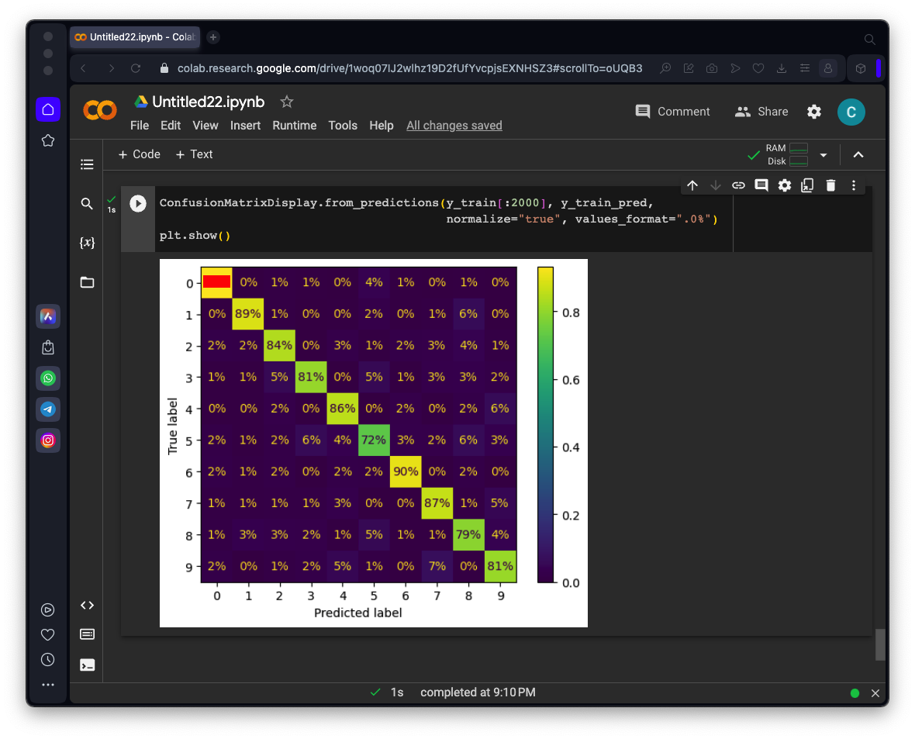Expand the RAM and Disk connection dropdown

(x=823, y=155)
